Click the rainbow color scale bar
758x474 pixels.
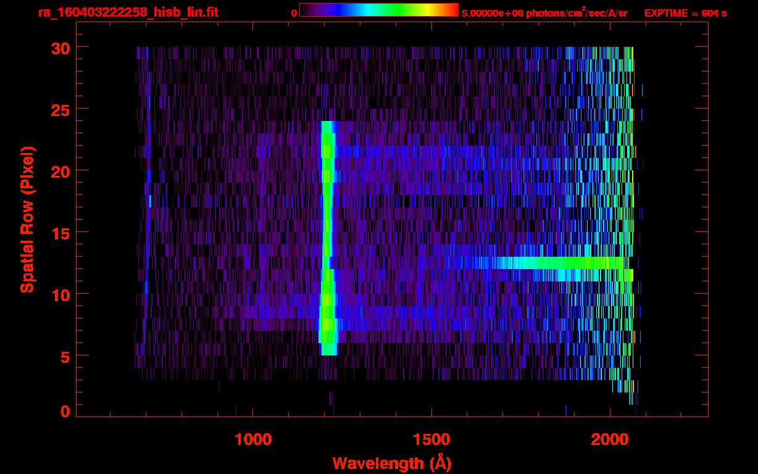click(x=379, y=10)
